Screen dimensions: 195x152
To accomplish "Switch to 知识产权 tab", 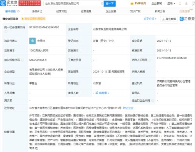I will [x=135, y=11].
